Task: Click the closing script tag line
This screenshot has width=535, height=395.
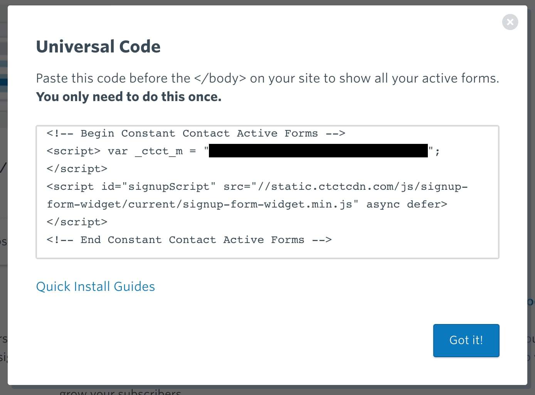Action: click(x=77, y=169)
